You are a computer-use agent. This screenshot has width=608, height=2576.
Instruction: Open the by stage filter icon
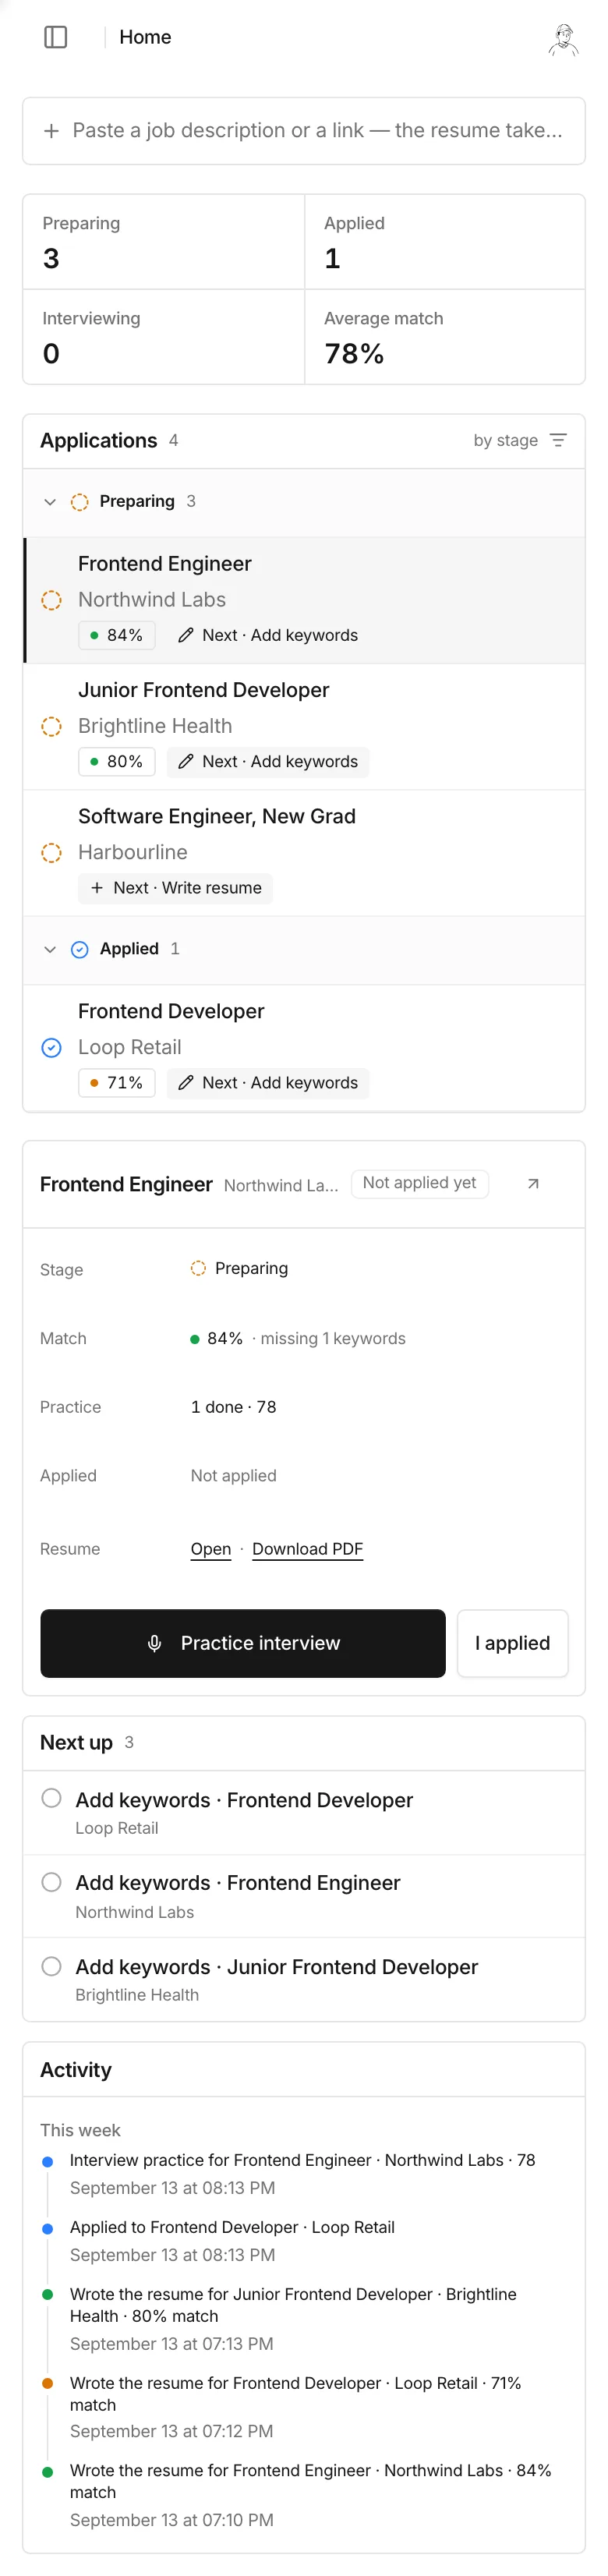[559, 440]
